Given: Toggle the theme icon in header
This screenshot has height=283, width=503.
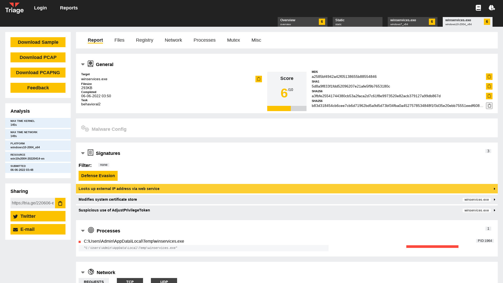Looking at the screenshot, I should (492, 8).
